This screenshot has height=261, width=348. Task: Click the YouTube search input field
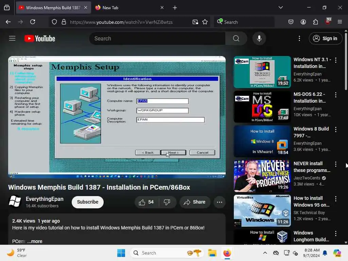point(158,38)
